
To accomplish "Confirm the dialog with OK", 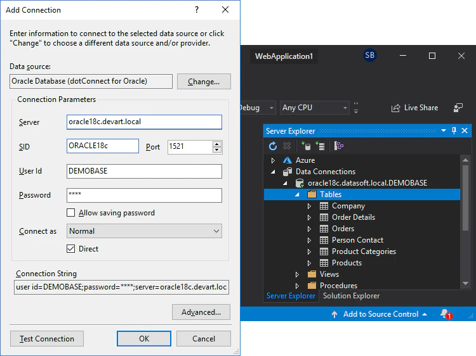I will click(144, 338).
